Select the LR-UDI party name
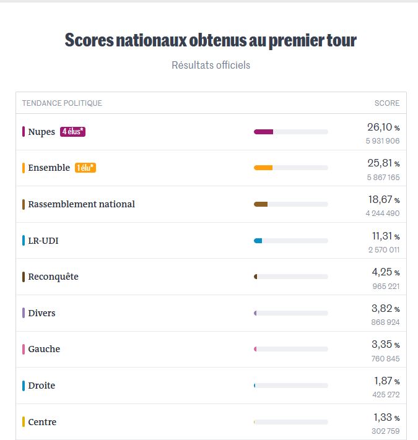 click(x=43, y=241)
